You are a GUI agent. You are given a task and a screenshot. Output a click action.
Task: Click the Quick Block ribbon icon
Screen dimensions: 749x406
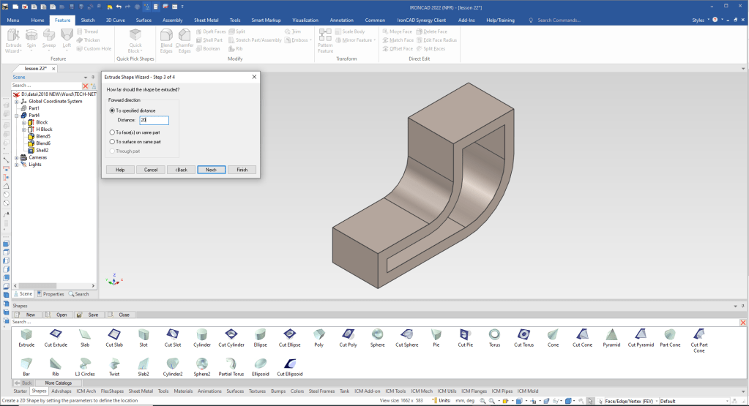click(x=135, y=39)
